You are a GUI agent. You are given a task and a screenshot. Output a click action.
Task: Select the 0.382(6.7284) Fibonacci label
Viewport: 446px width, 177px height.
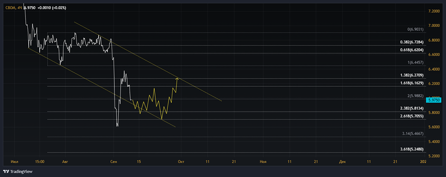(x=412, y=42)
